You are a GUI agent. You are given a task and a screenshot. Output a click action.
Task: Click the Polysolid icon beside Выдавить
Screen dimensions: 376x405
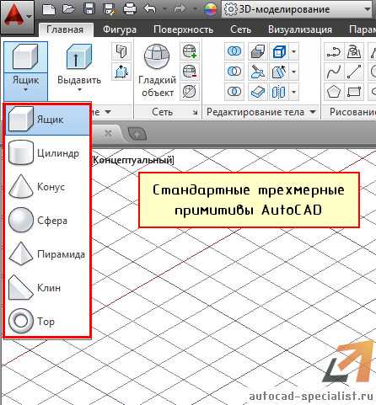(x=121, y=51)
